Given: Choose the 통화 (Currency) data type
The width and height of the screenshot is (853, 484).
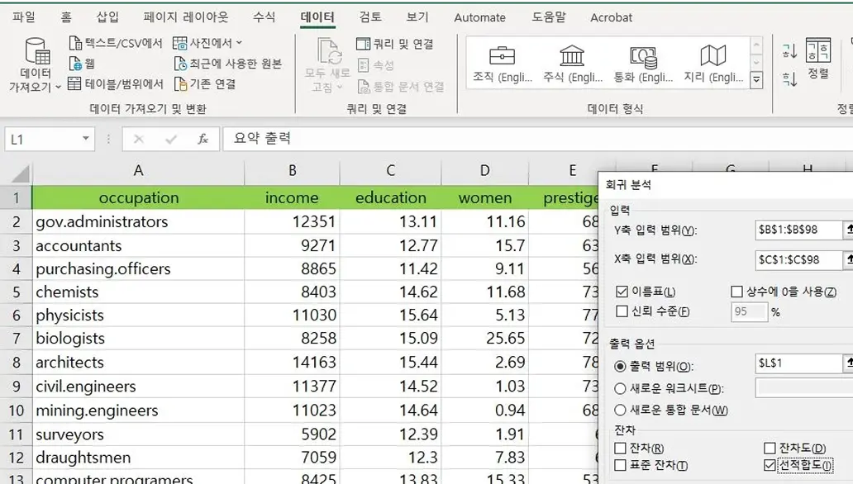Looking at the screenshot, I should pos(642,56).
